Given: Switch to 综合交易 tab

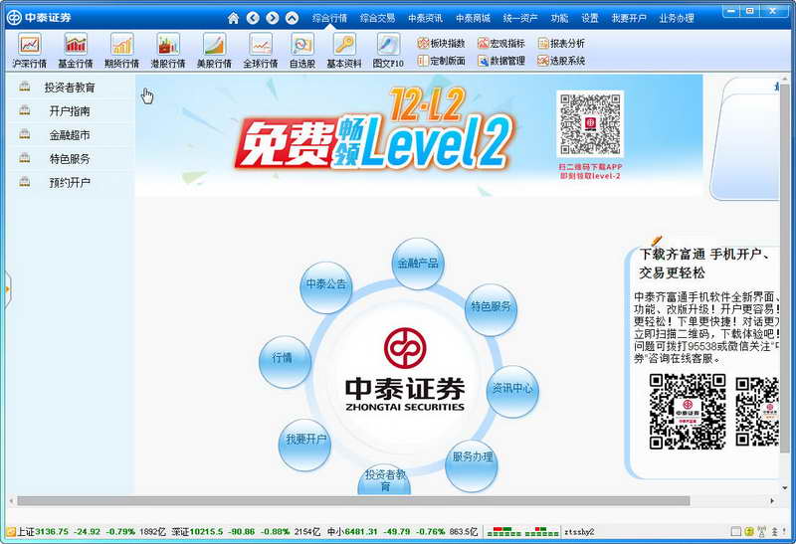Looking at the screenshot, I should [x=377, y=18].
